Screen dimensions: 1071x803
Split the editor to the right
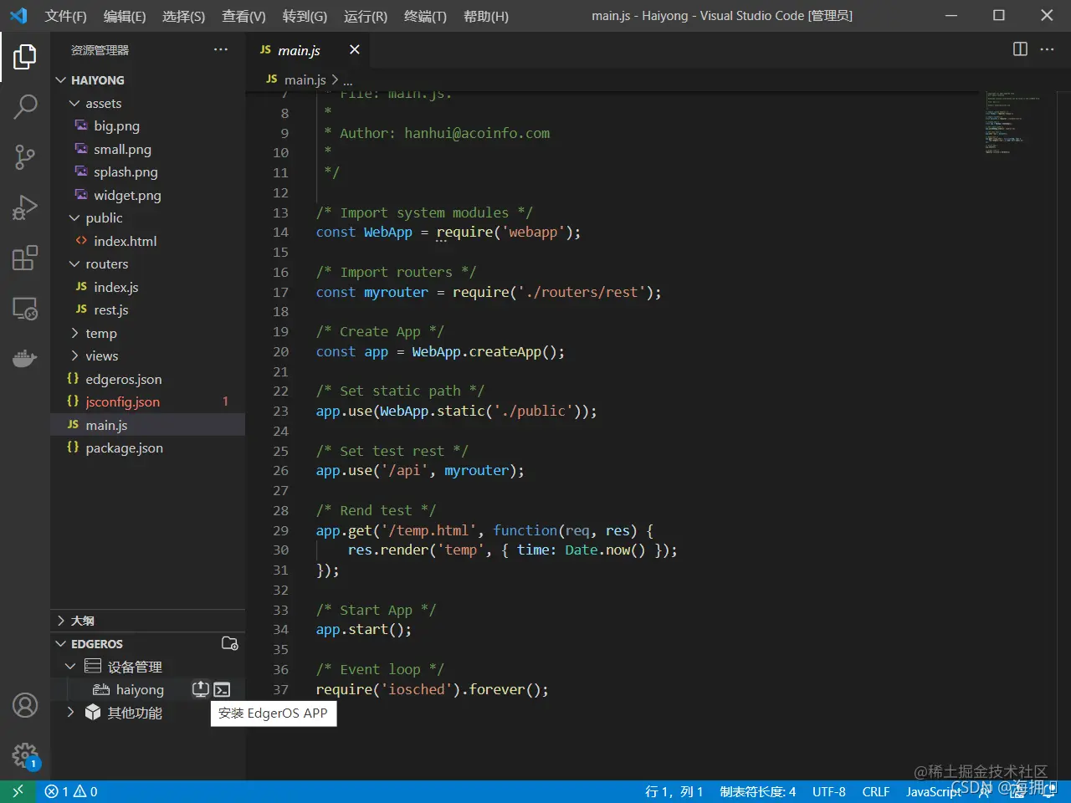(1020, 49)
